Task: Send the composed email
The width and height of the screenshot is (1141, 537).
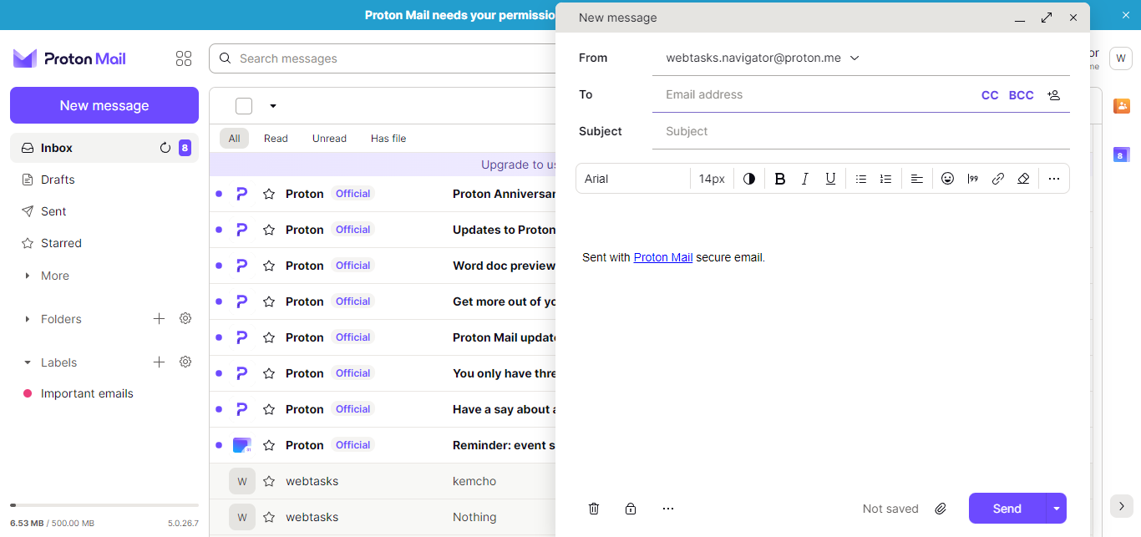Action: [x=1007, y=509]
